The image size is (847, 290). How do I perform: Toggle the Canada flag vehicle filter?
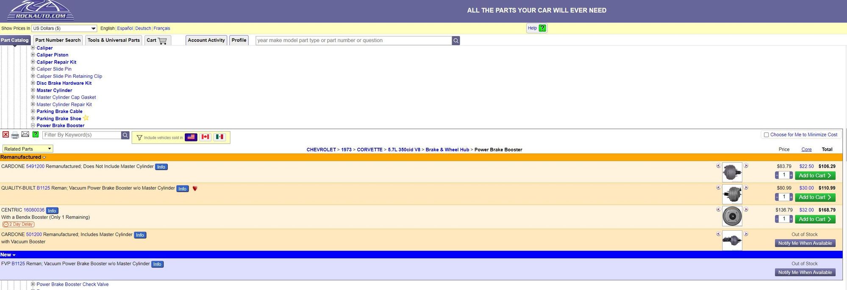[x=205, y=137]
